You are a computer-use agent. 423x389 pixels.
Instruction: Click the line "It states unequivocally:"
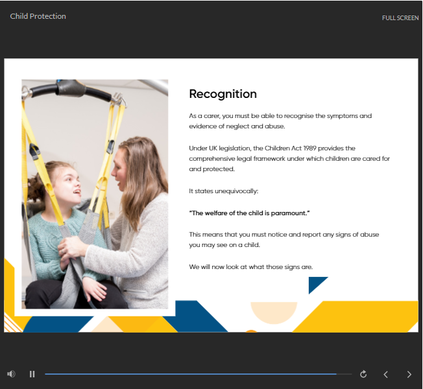(x=224, y=191)
